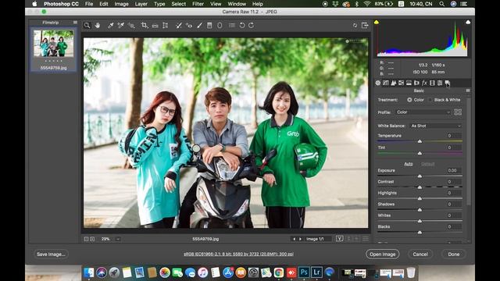Open Lightroom from the Dock
500x281 pixels.
[316, 272]
